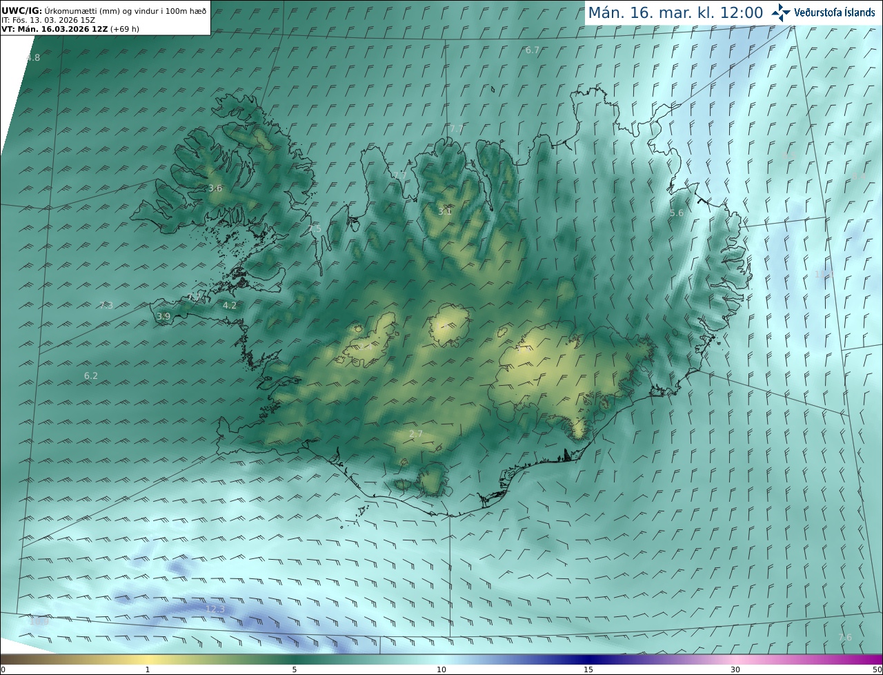Viewport: 883px width, 675px height.
Task: Click the 4.8 map value
Action: 33,58
